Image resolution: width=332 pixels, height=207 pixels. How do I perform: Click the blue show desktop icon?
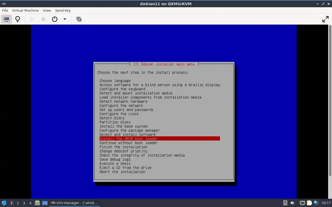pos(45,203)
